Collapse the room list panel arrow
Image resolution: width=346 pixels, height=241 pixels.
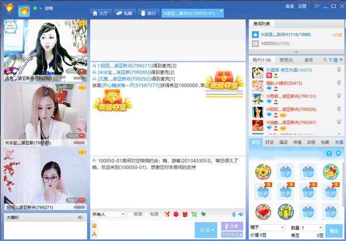(x=296, y=52)
